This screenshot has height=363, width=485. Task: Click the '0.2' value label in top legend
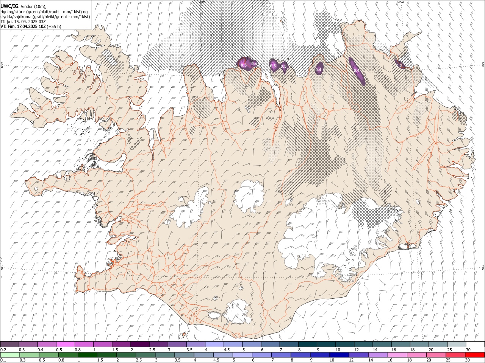[3, 350]
